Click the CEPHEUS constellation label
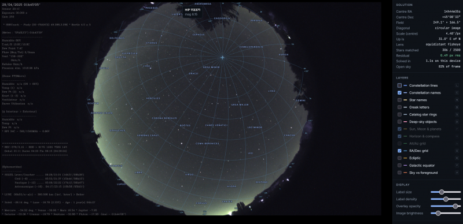463x224 pixels. (x=199, y=35)
